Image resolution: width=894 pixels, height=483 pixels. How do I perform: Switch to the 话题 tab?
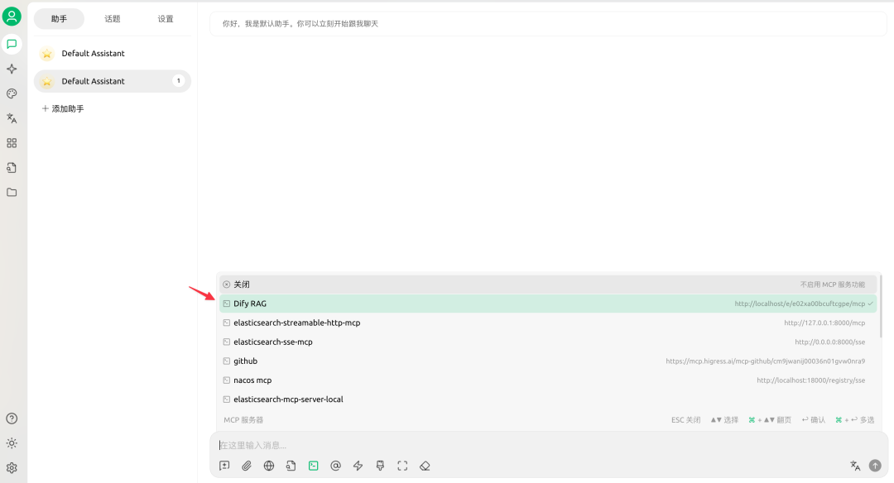112,18
